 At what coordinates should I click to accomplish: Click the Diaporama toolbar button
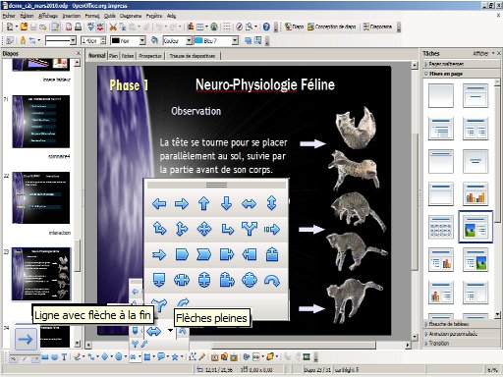(x=377, y=27)
